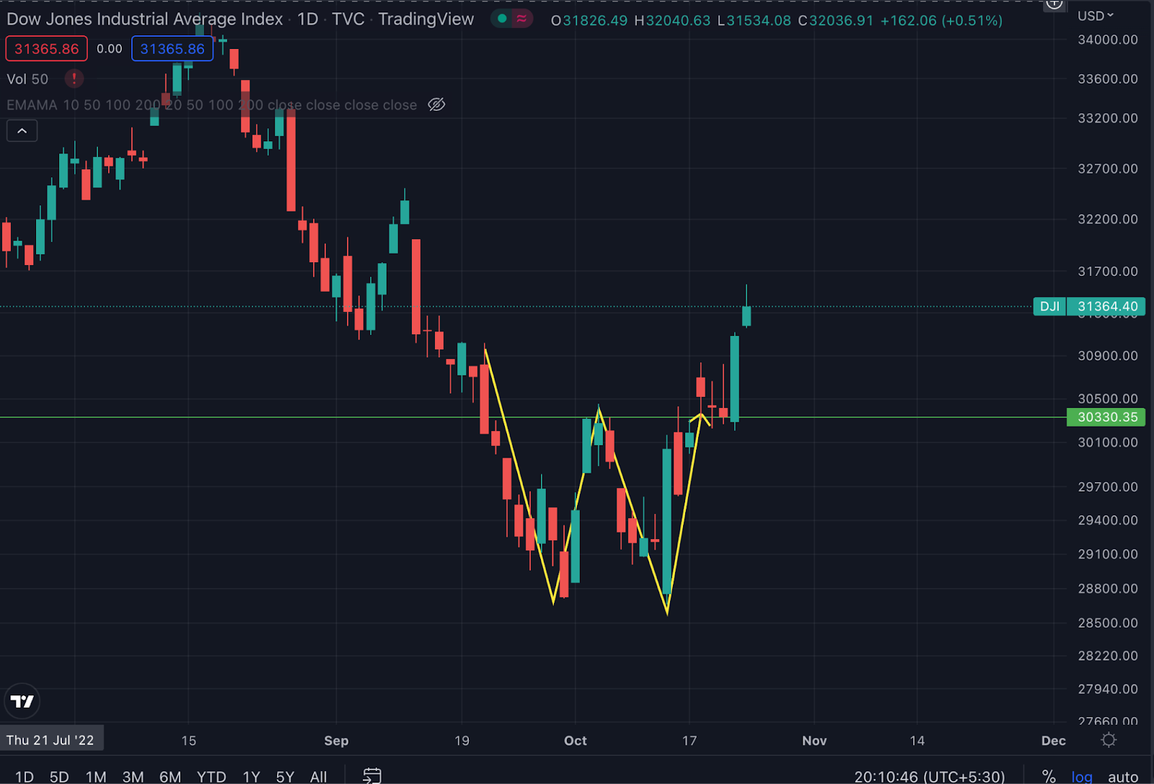Viewport: 1154px width, 784px height.
Task: Click the Nov marker on time axis
Action: (x=814, y=741)
